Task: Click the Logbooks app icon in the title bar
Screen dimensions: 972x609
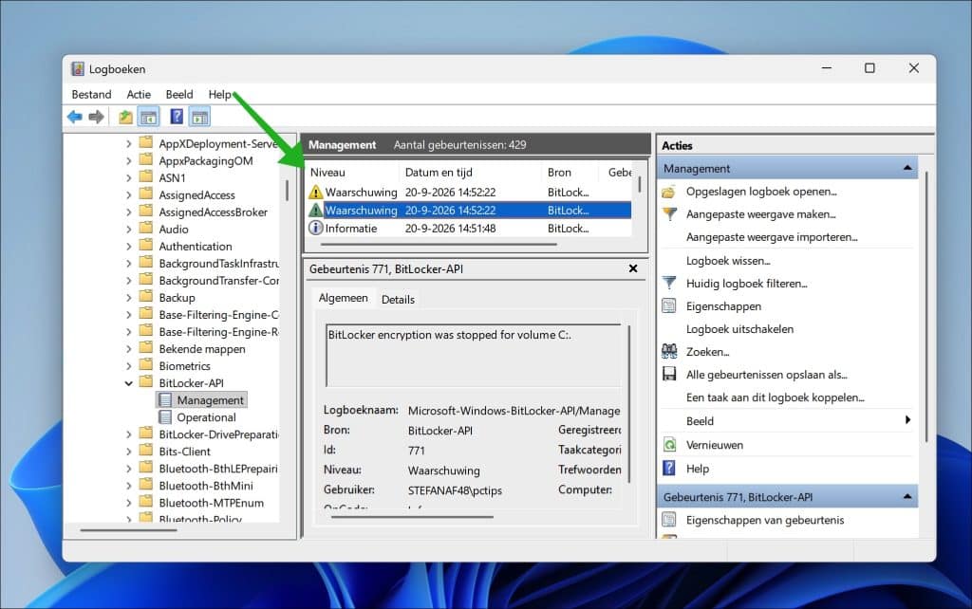Action: tap(78, 68)
